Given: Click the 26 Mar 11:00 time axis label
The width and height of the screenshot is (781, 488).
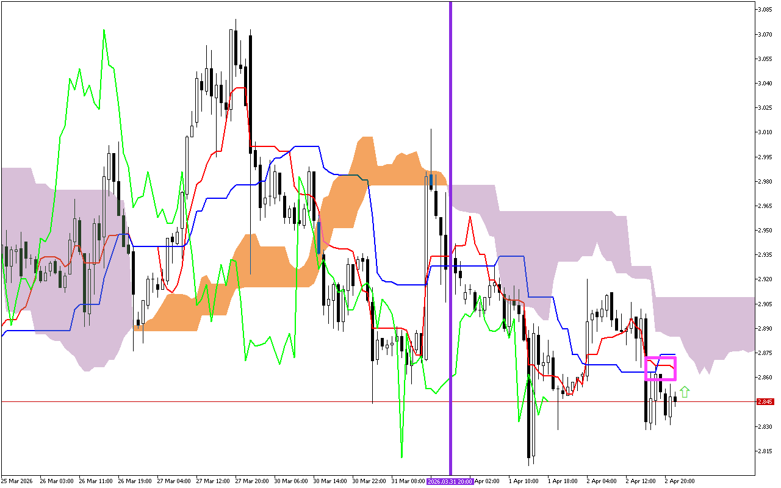Looking at the screenshot, I should coord(95,481).
